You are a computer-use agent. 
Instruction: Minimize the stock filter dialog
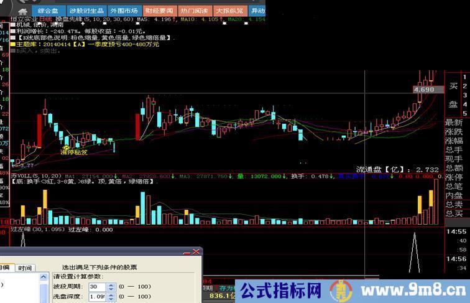187,253
